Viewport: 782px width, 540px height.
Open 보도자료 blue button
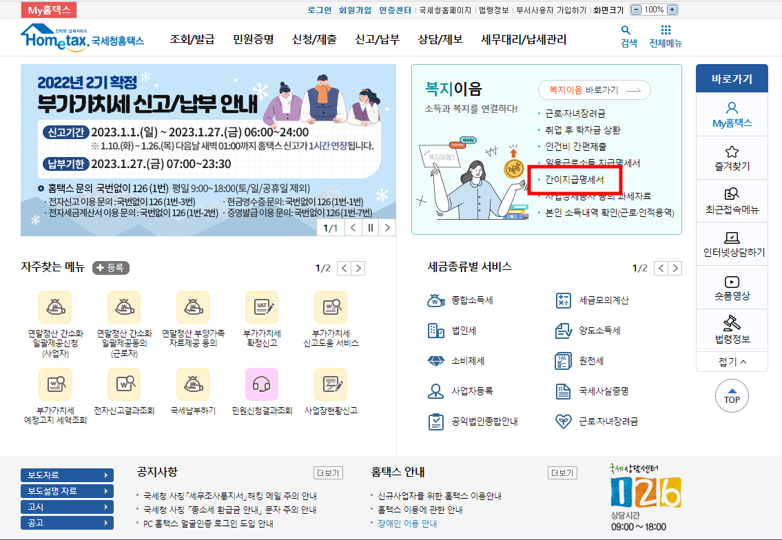67,475
